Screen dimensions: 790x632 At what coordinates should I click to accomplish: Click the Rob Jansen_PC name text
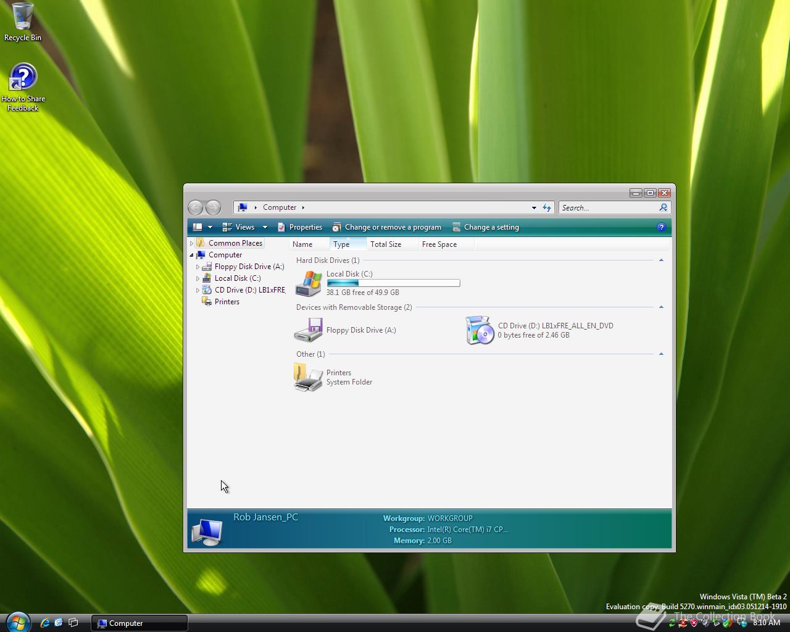(x=265, y=517)
